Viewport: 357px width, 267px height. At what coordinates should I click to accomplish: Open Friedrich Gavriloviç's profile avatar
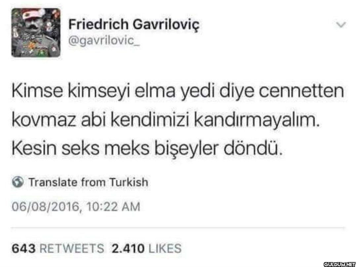[36, 33]
